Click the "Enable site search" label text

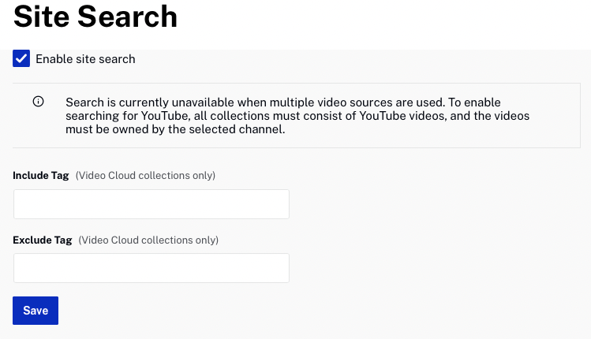coord(85,59)
